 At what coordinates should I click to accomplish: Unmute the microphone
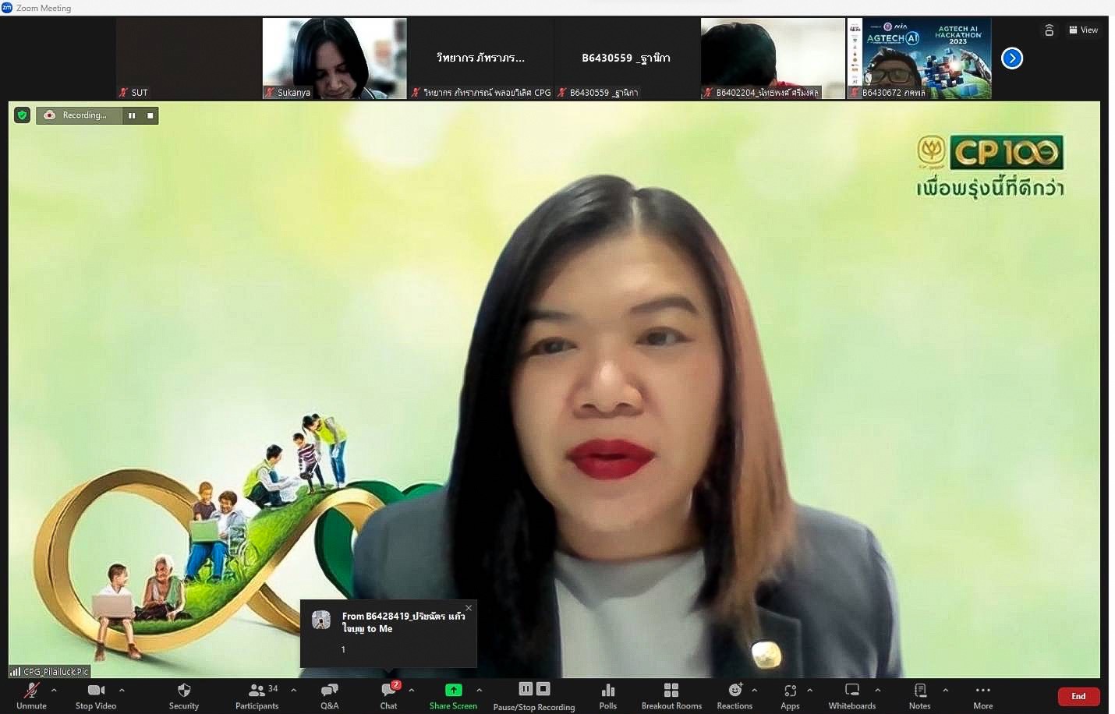tap(31, 695)
